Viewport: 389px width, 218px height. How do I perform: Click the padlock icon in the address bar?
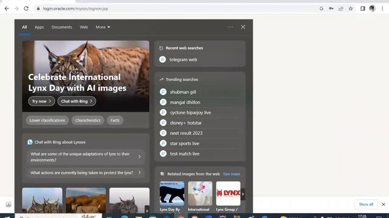[38, 8]
